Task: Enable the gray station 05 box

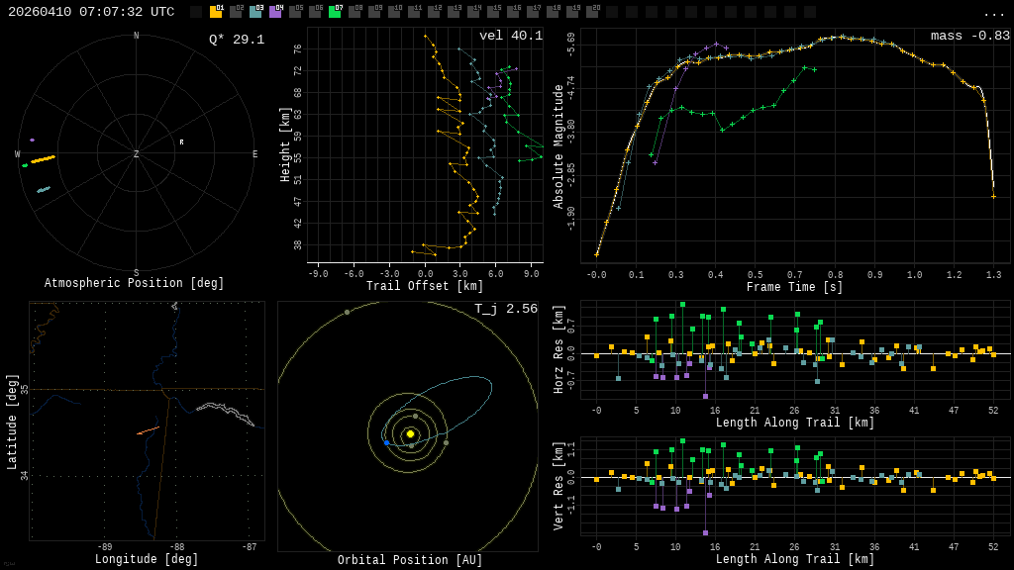Action: click(295, 12)
